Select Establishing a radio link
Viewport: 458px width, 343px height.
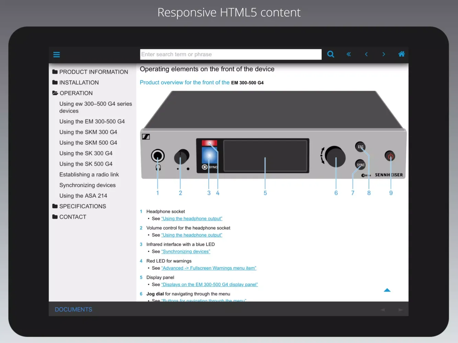click(89, 175)
